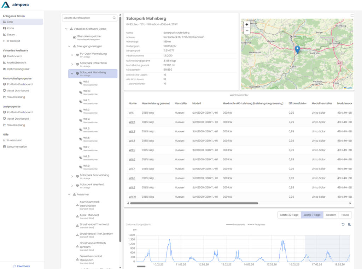Collapse the Prosumer group

click(69, 195)
